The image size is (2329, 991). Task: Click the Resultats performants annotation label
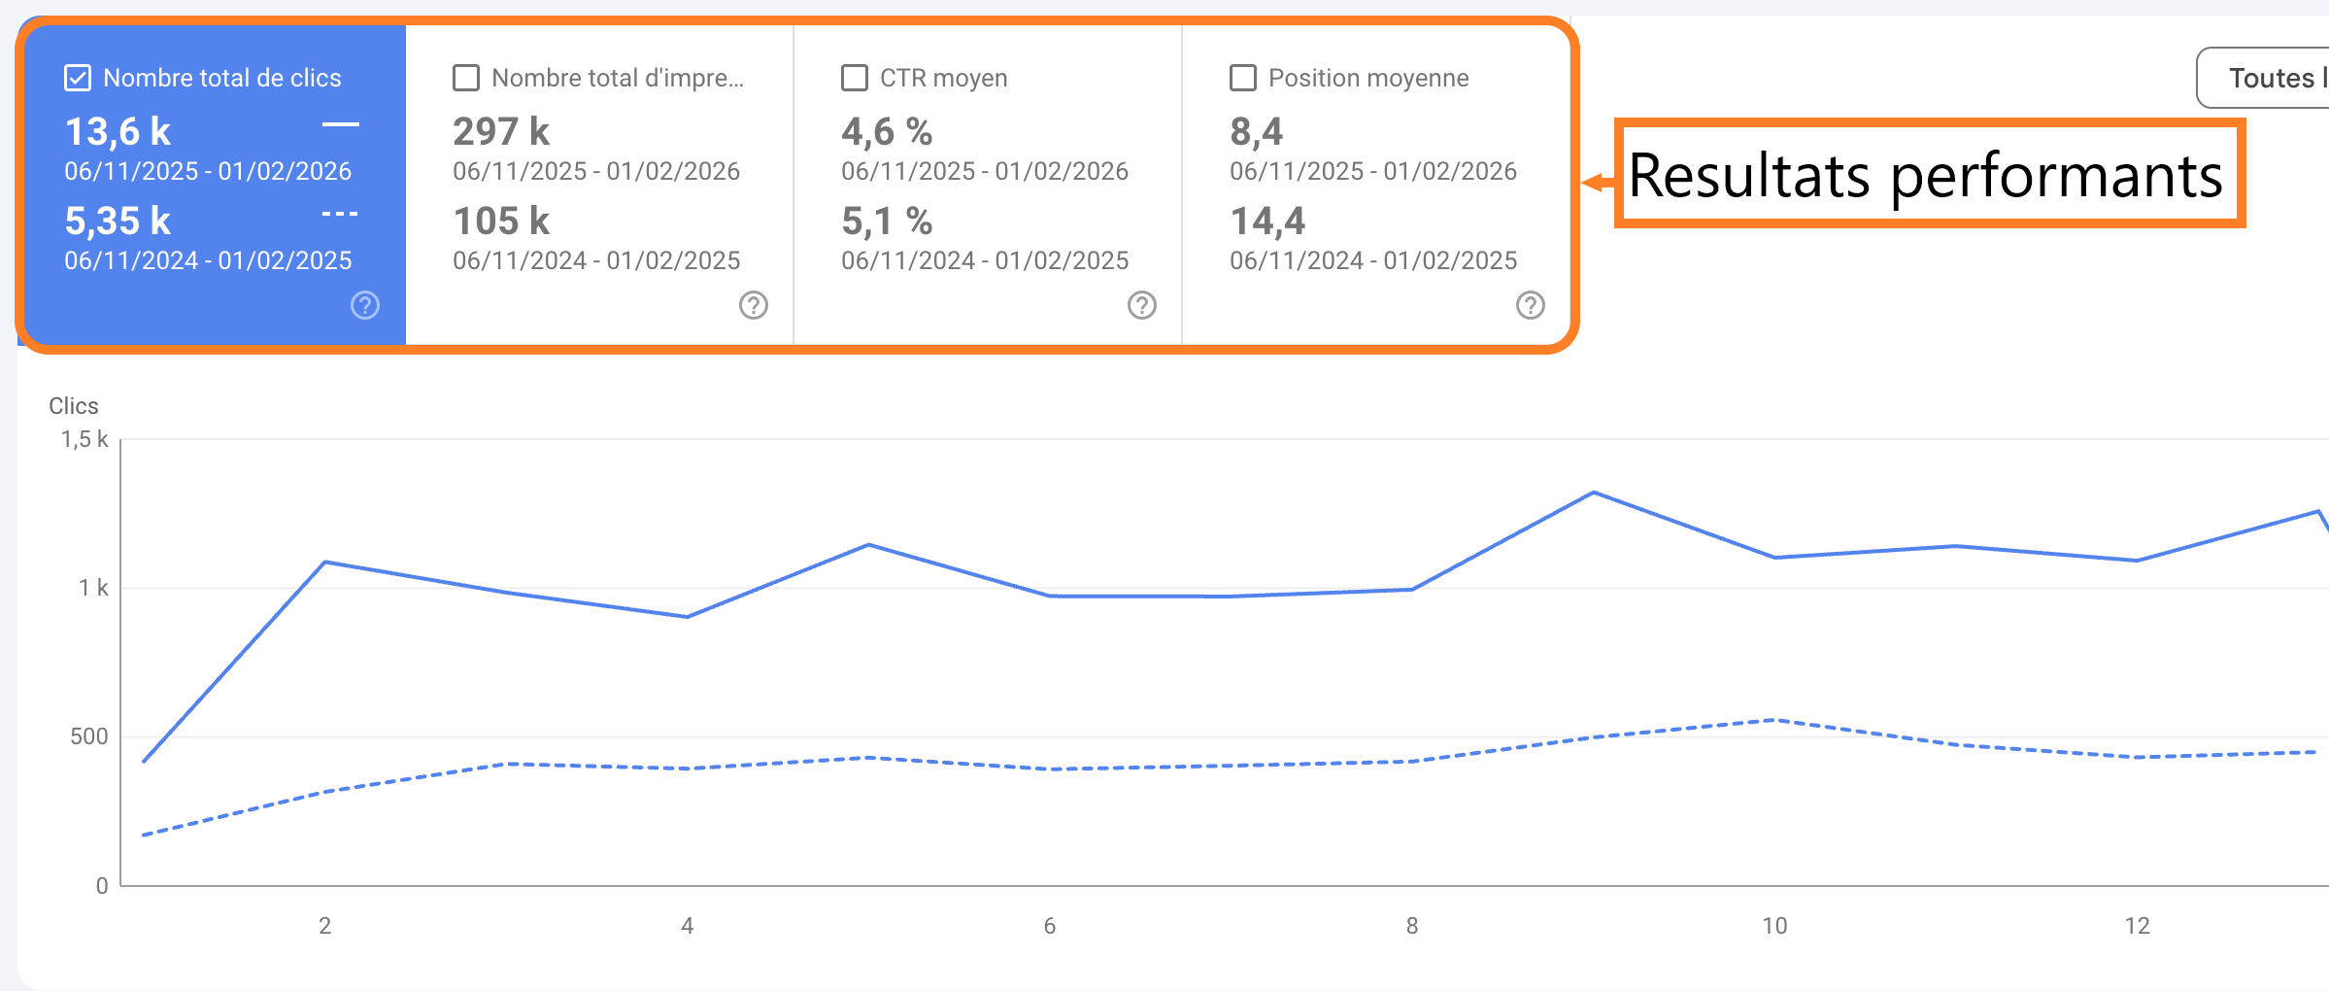pyautogui.click(x=1928, y=175)
